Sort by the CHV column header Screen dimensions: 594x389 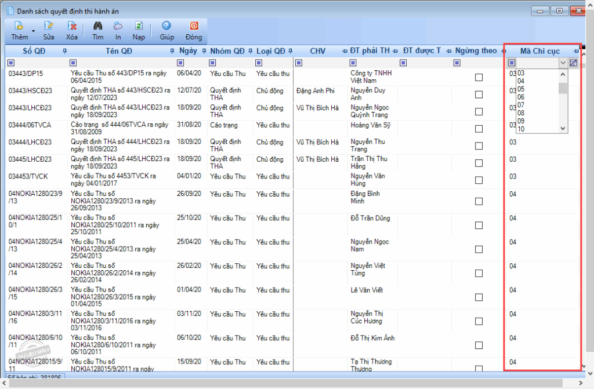click(317, 51)
